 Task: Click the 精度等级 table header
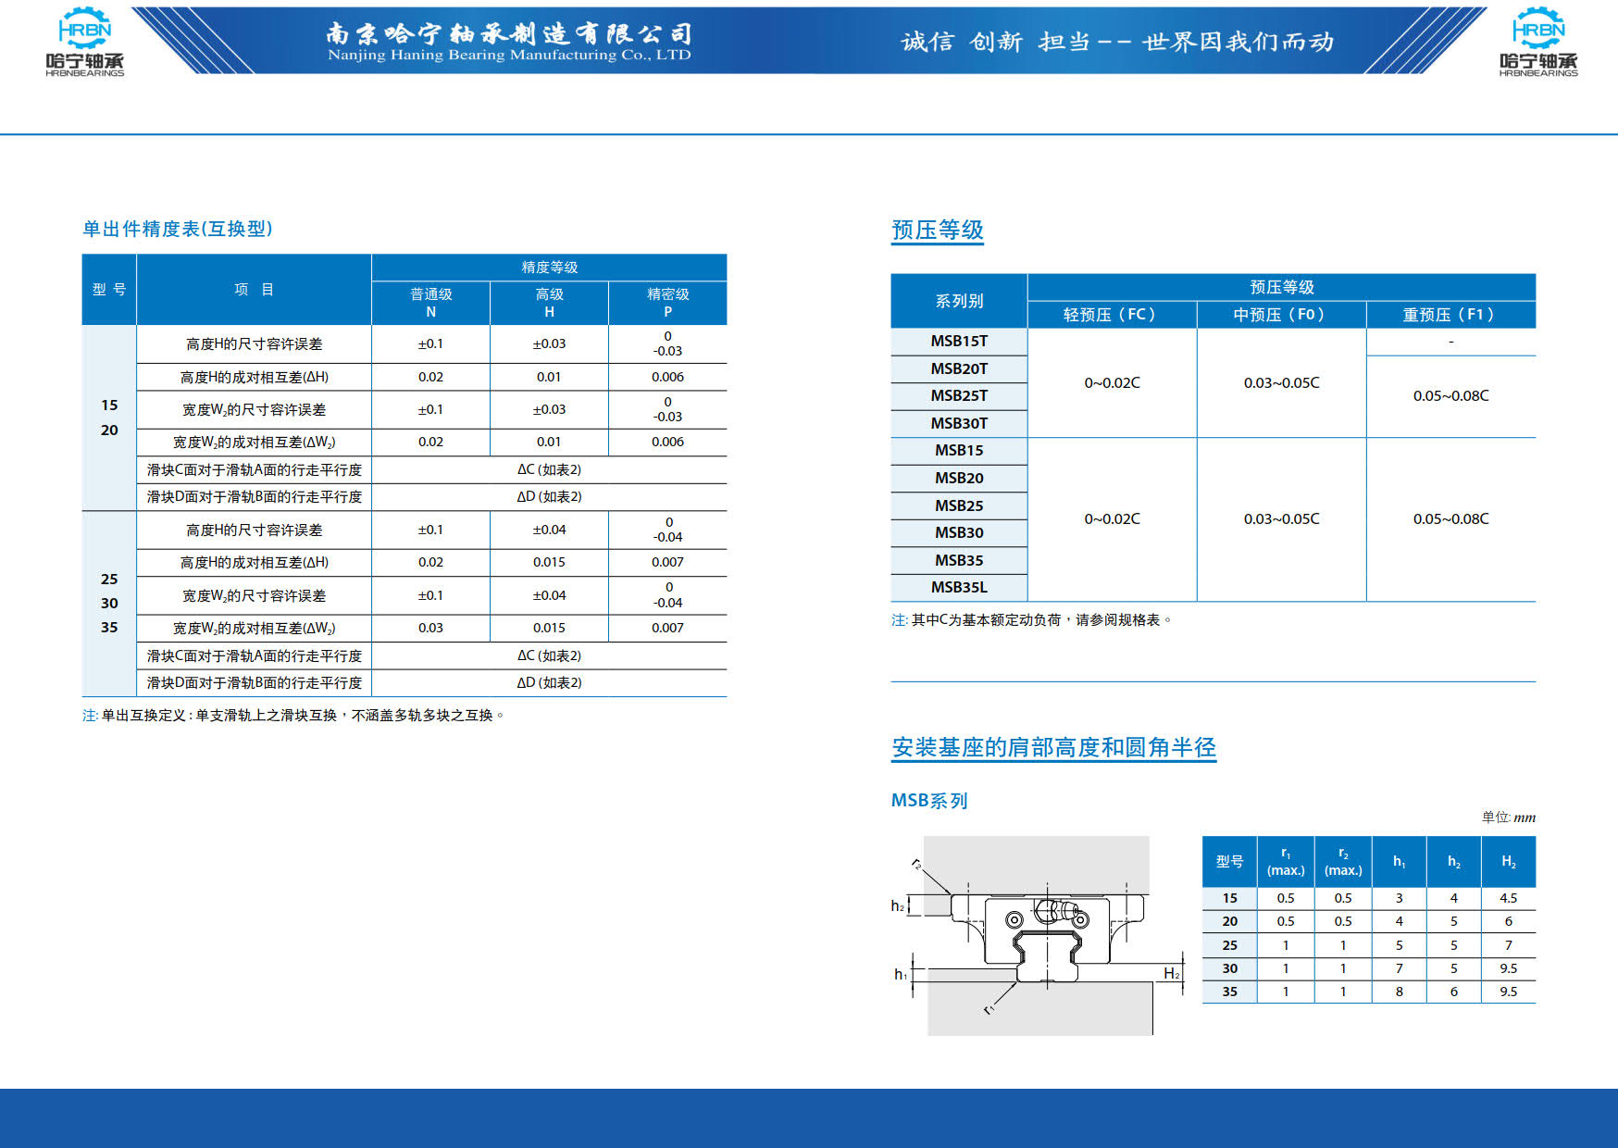[549, 268]
